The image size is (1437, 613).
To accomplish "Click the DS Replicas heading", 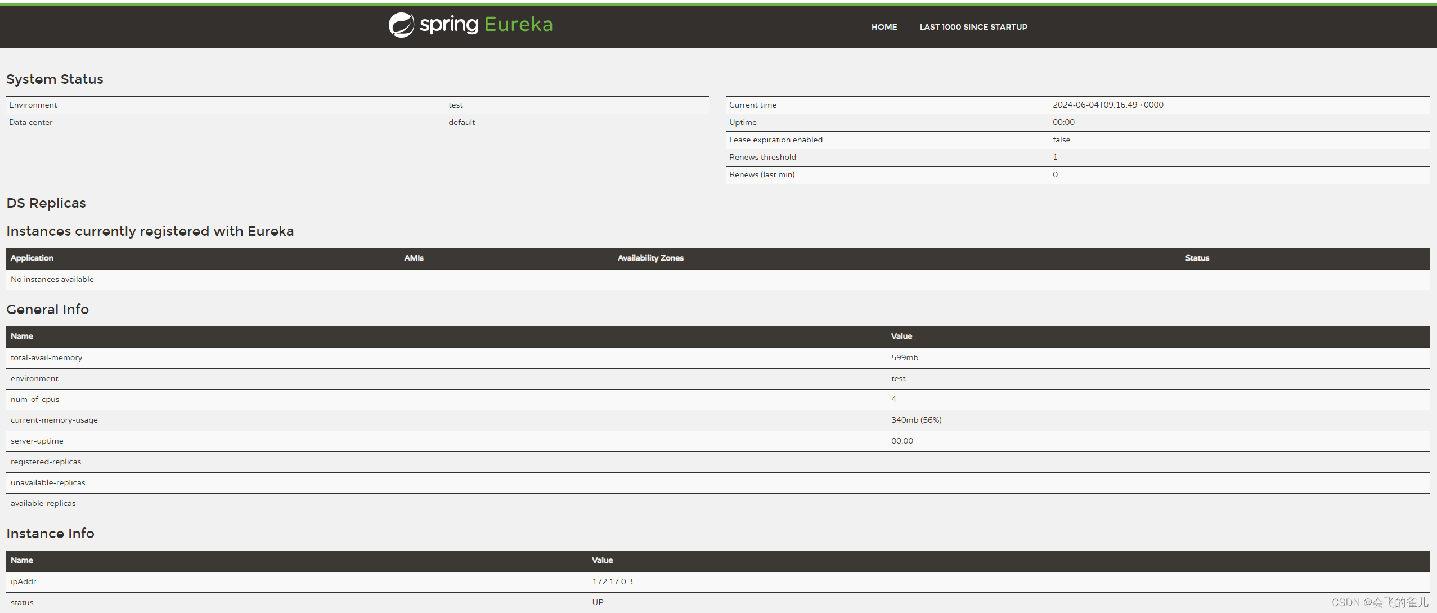I will pyautogui.click(x=46, y=203).
